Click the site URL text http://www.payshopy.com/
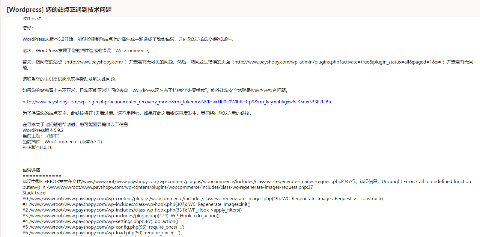This screenshot has height=237, width=480. coord(95,62)
